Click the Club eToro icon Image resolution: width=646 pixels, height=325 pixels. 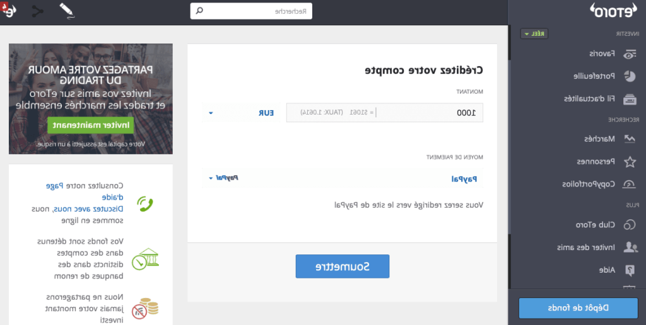pos(630,225)
